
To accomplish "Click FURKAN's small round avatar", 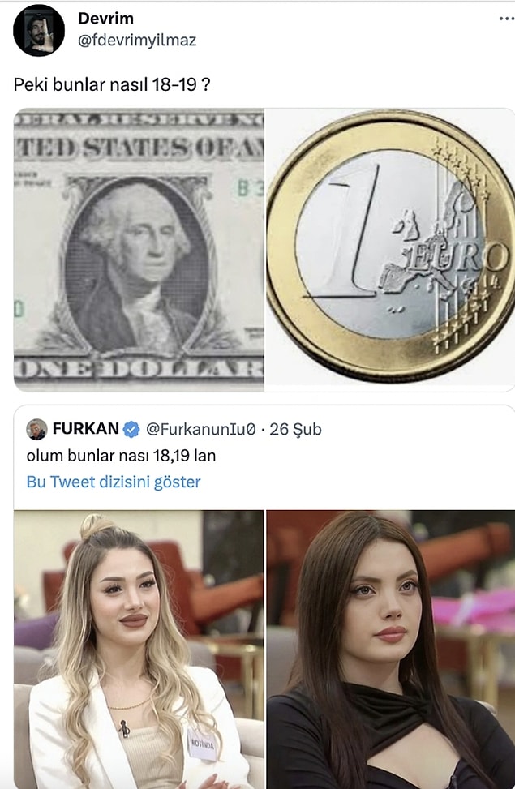I will coord(36,429).
